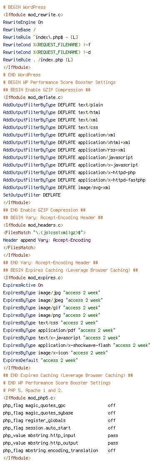Screen dimensions: 154x465
Task: Select the 'ExpiresActive On' directive
Action: click(x=23, y=285)
